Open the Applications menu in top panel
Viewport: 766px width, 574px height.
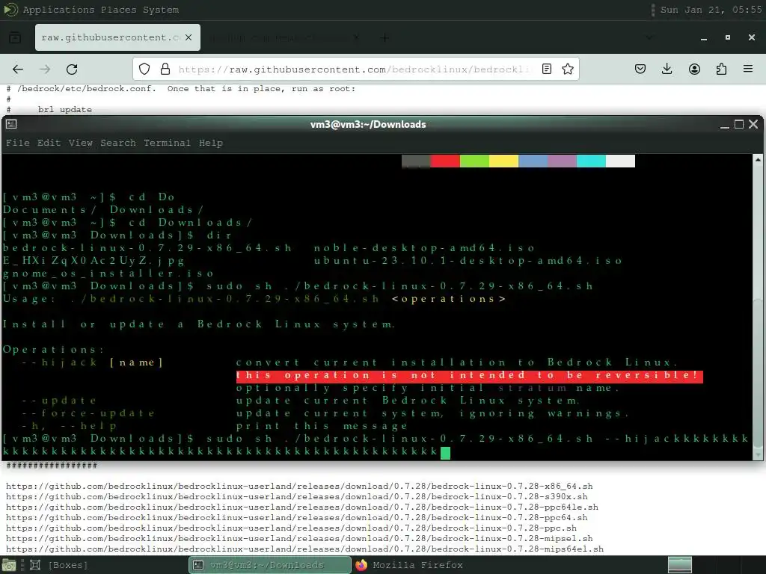[x=58, y=10]
